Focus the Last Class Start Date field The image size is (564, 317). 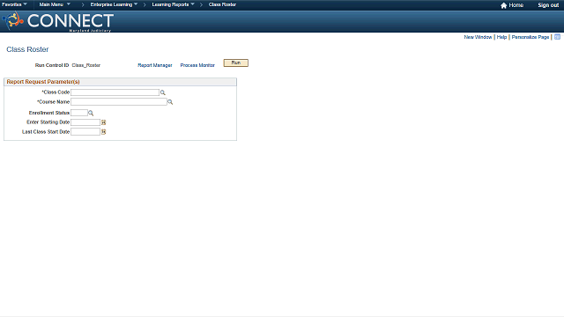point(85,132)
